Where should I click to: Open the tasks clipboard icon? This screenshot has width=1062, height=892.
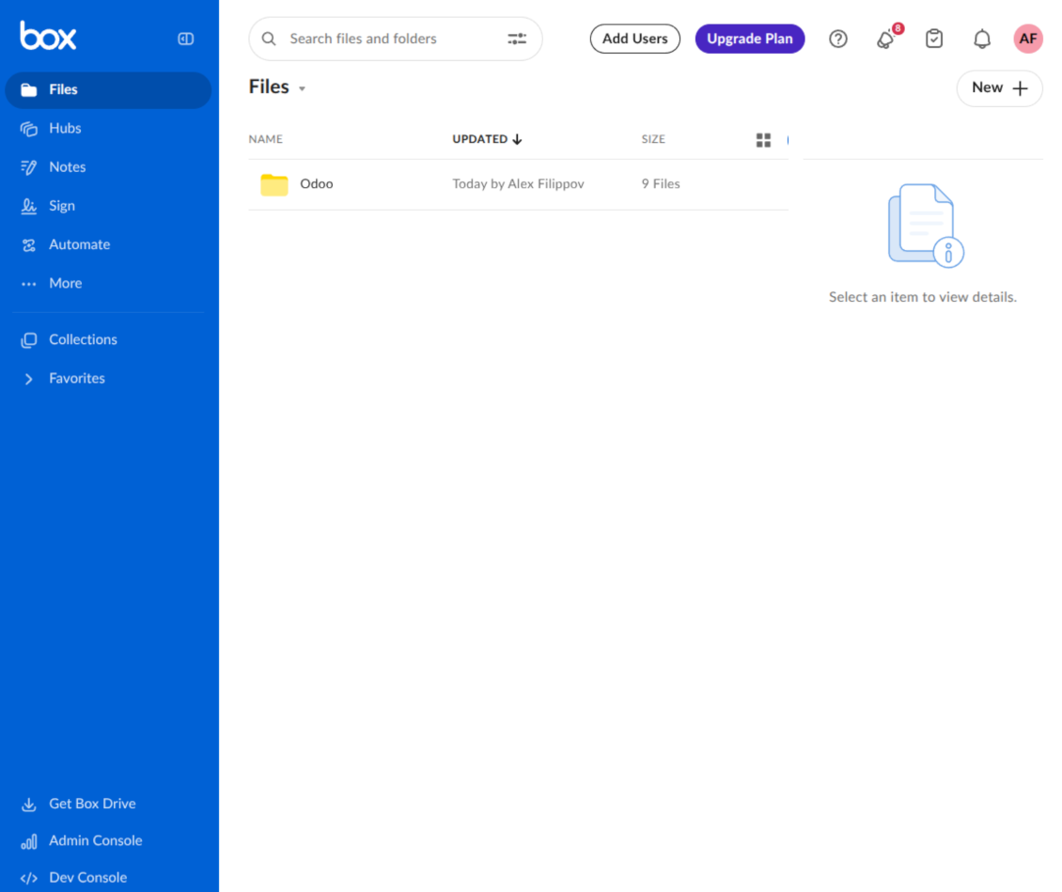934,39
